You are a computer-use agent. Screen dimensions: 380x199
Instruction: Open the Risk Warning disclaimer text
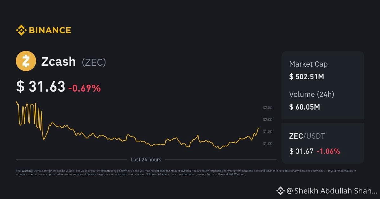tap(186, 172)
